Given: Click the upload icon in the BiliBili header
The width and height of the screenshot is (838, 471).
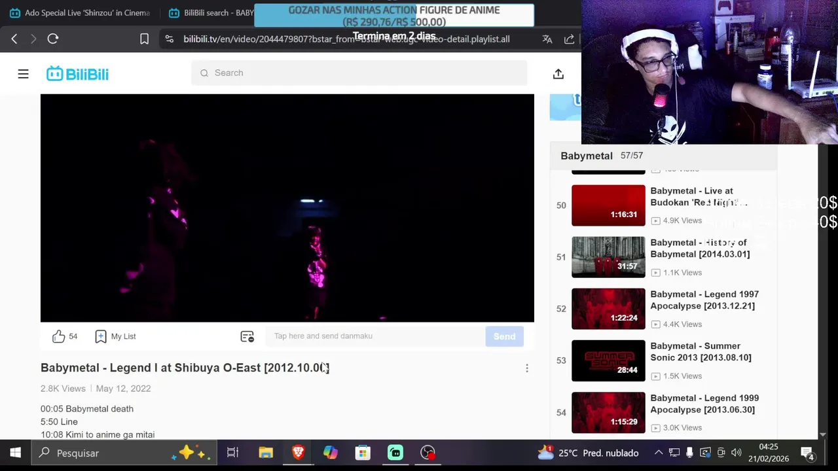Looking at the screenshot, I should [558, 74].
